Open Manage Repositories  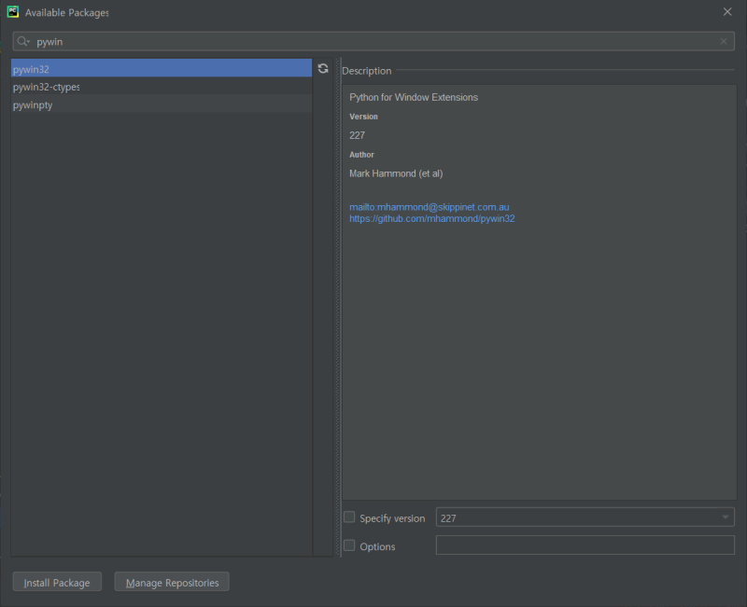point(172,583)
